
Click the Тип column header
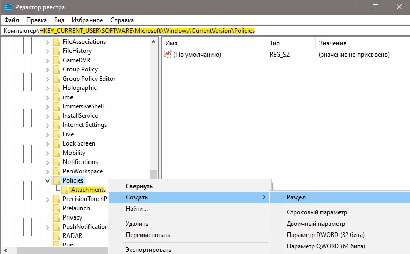291,43
